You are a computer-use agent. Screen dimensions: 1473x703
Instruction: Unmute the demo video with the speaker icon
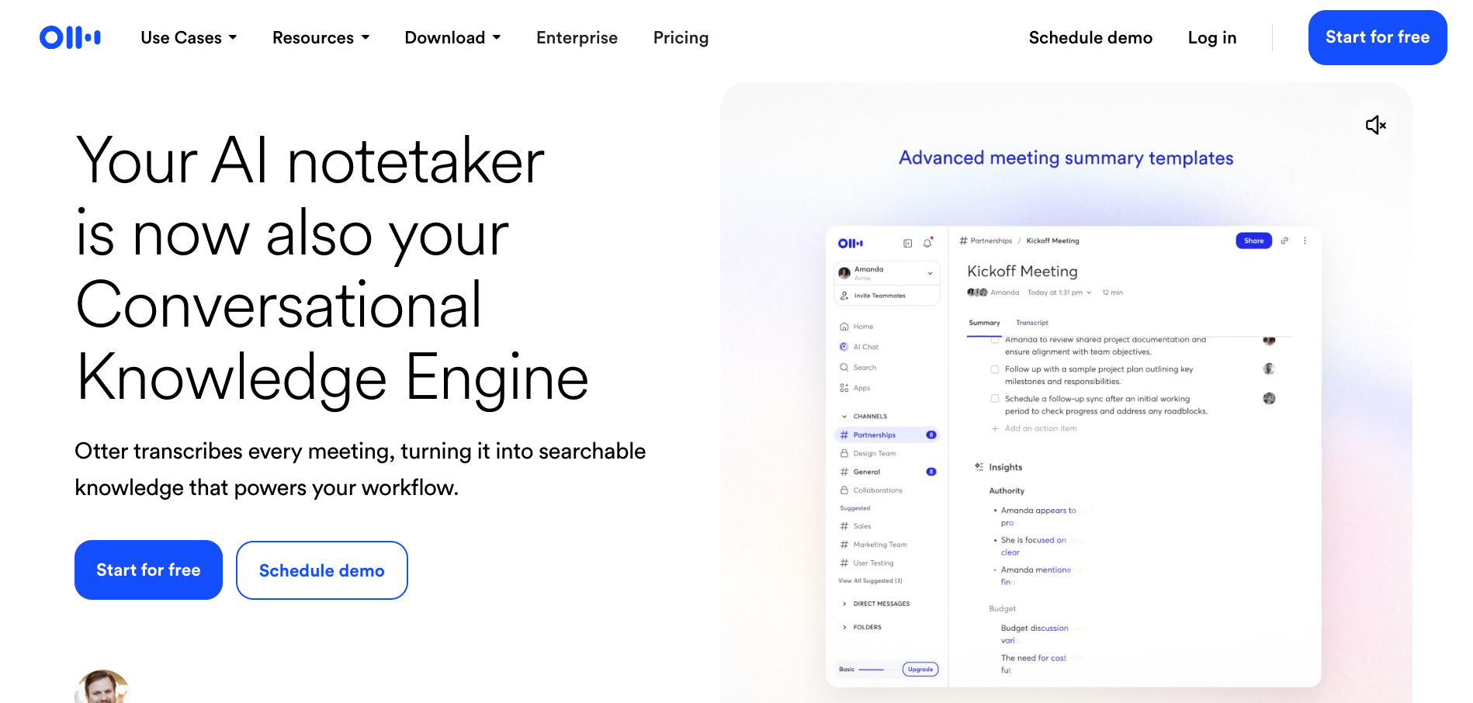coord(1375,125)
